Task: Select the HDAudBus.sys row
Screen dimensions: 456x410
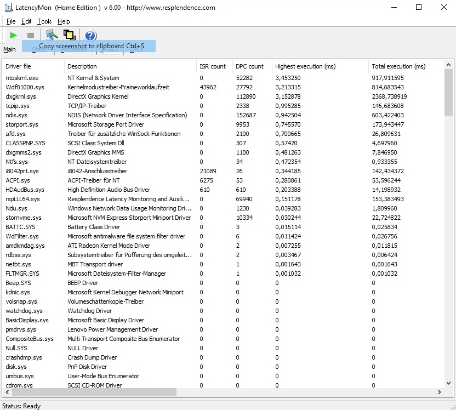Action: pyautogui.click(x=224, y=190)
